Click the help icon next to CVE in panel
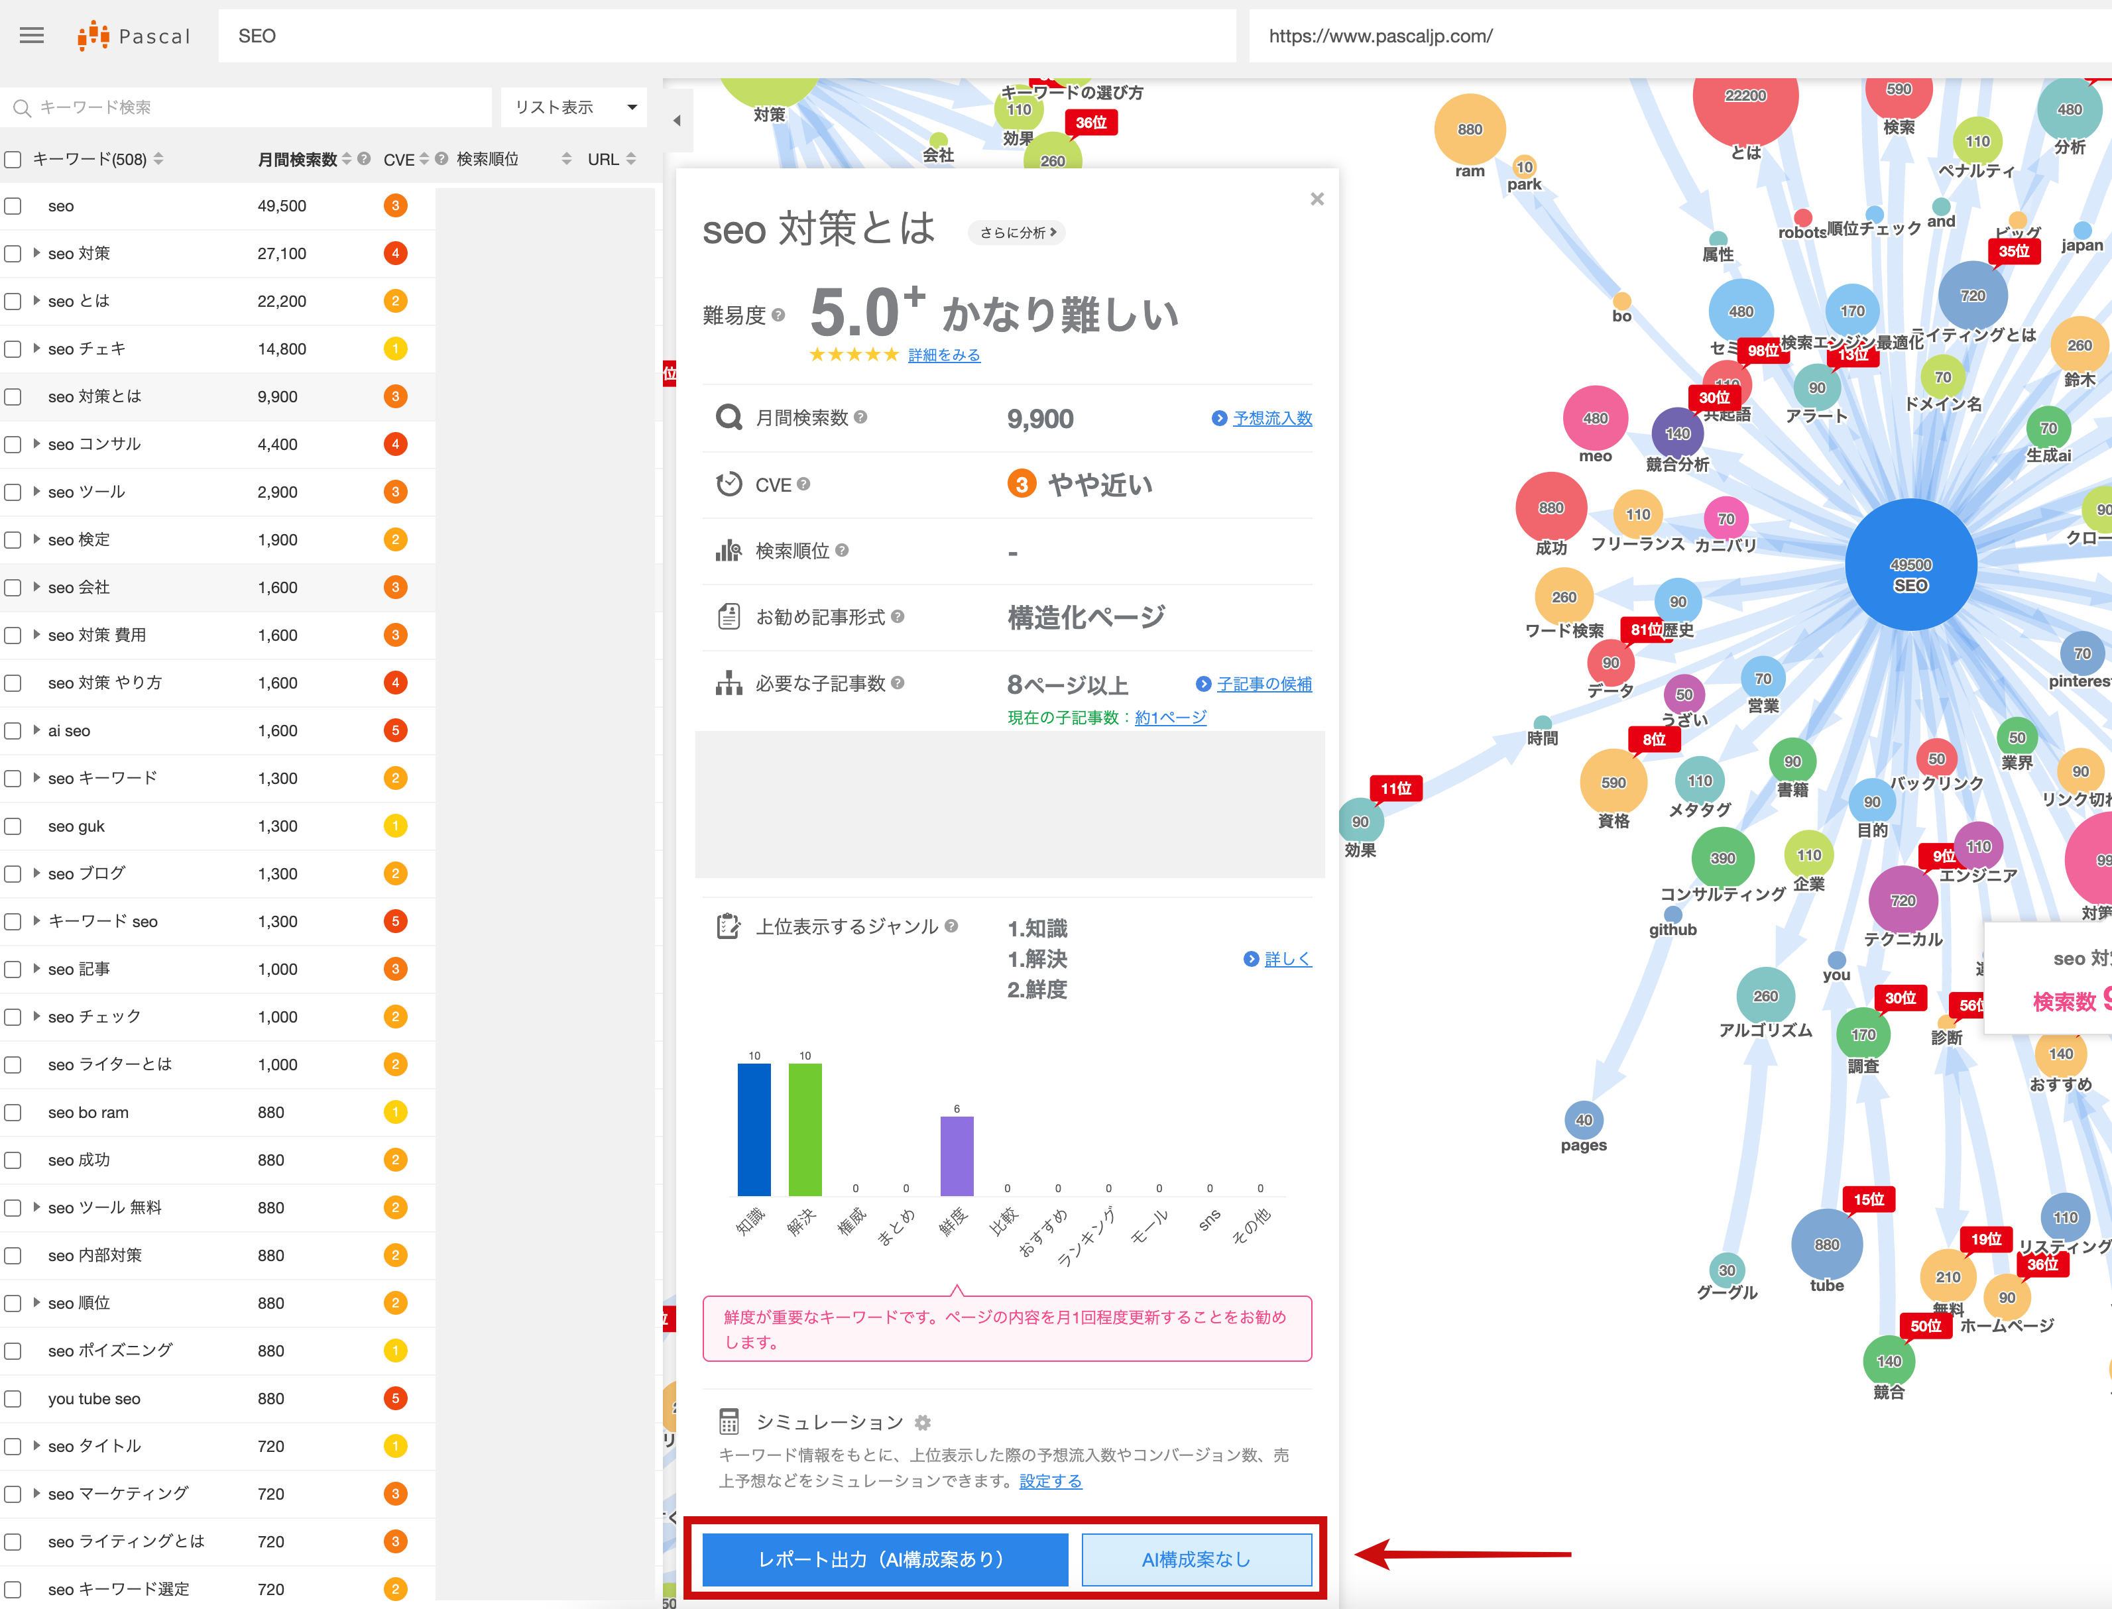Screen dimensions: 2112x1609 pos(803,484)
